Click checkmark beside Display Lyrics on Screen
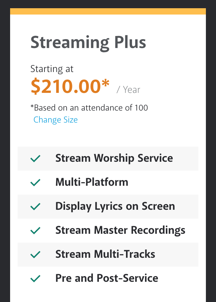Image resolution: width=216 pixels, height=302 pixels. tap(35, 207)
